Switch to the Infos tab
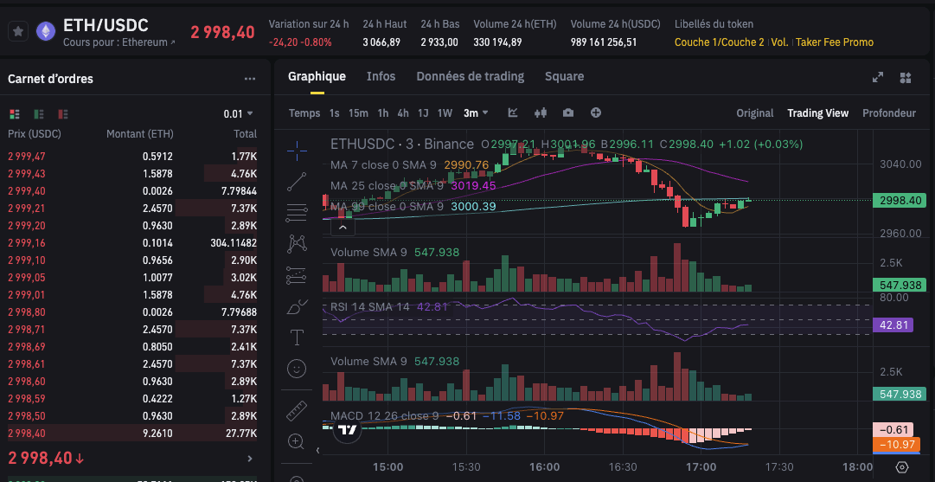 click(x=381, y=76)
